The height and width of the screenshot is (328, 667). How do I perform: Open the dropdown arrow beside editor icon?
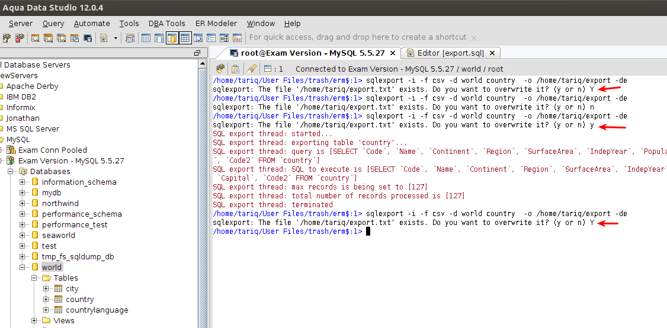116,38
